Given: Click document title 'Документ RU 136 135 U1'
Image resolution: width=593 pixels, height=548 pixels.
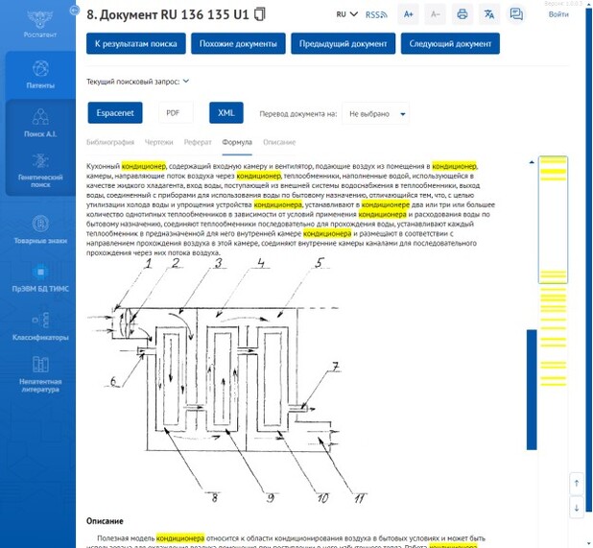Looking at the screenshot, I should click(168, 14).
